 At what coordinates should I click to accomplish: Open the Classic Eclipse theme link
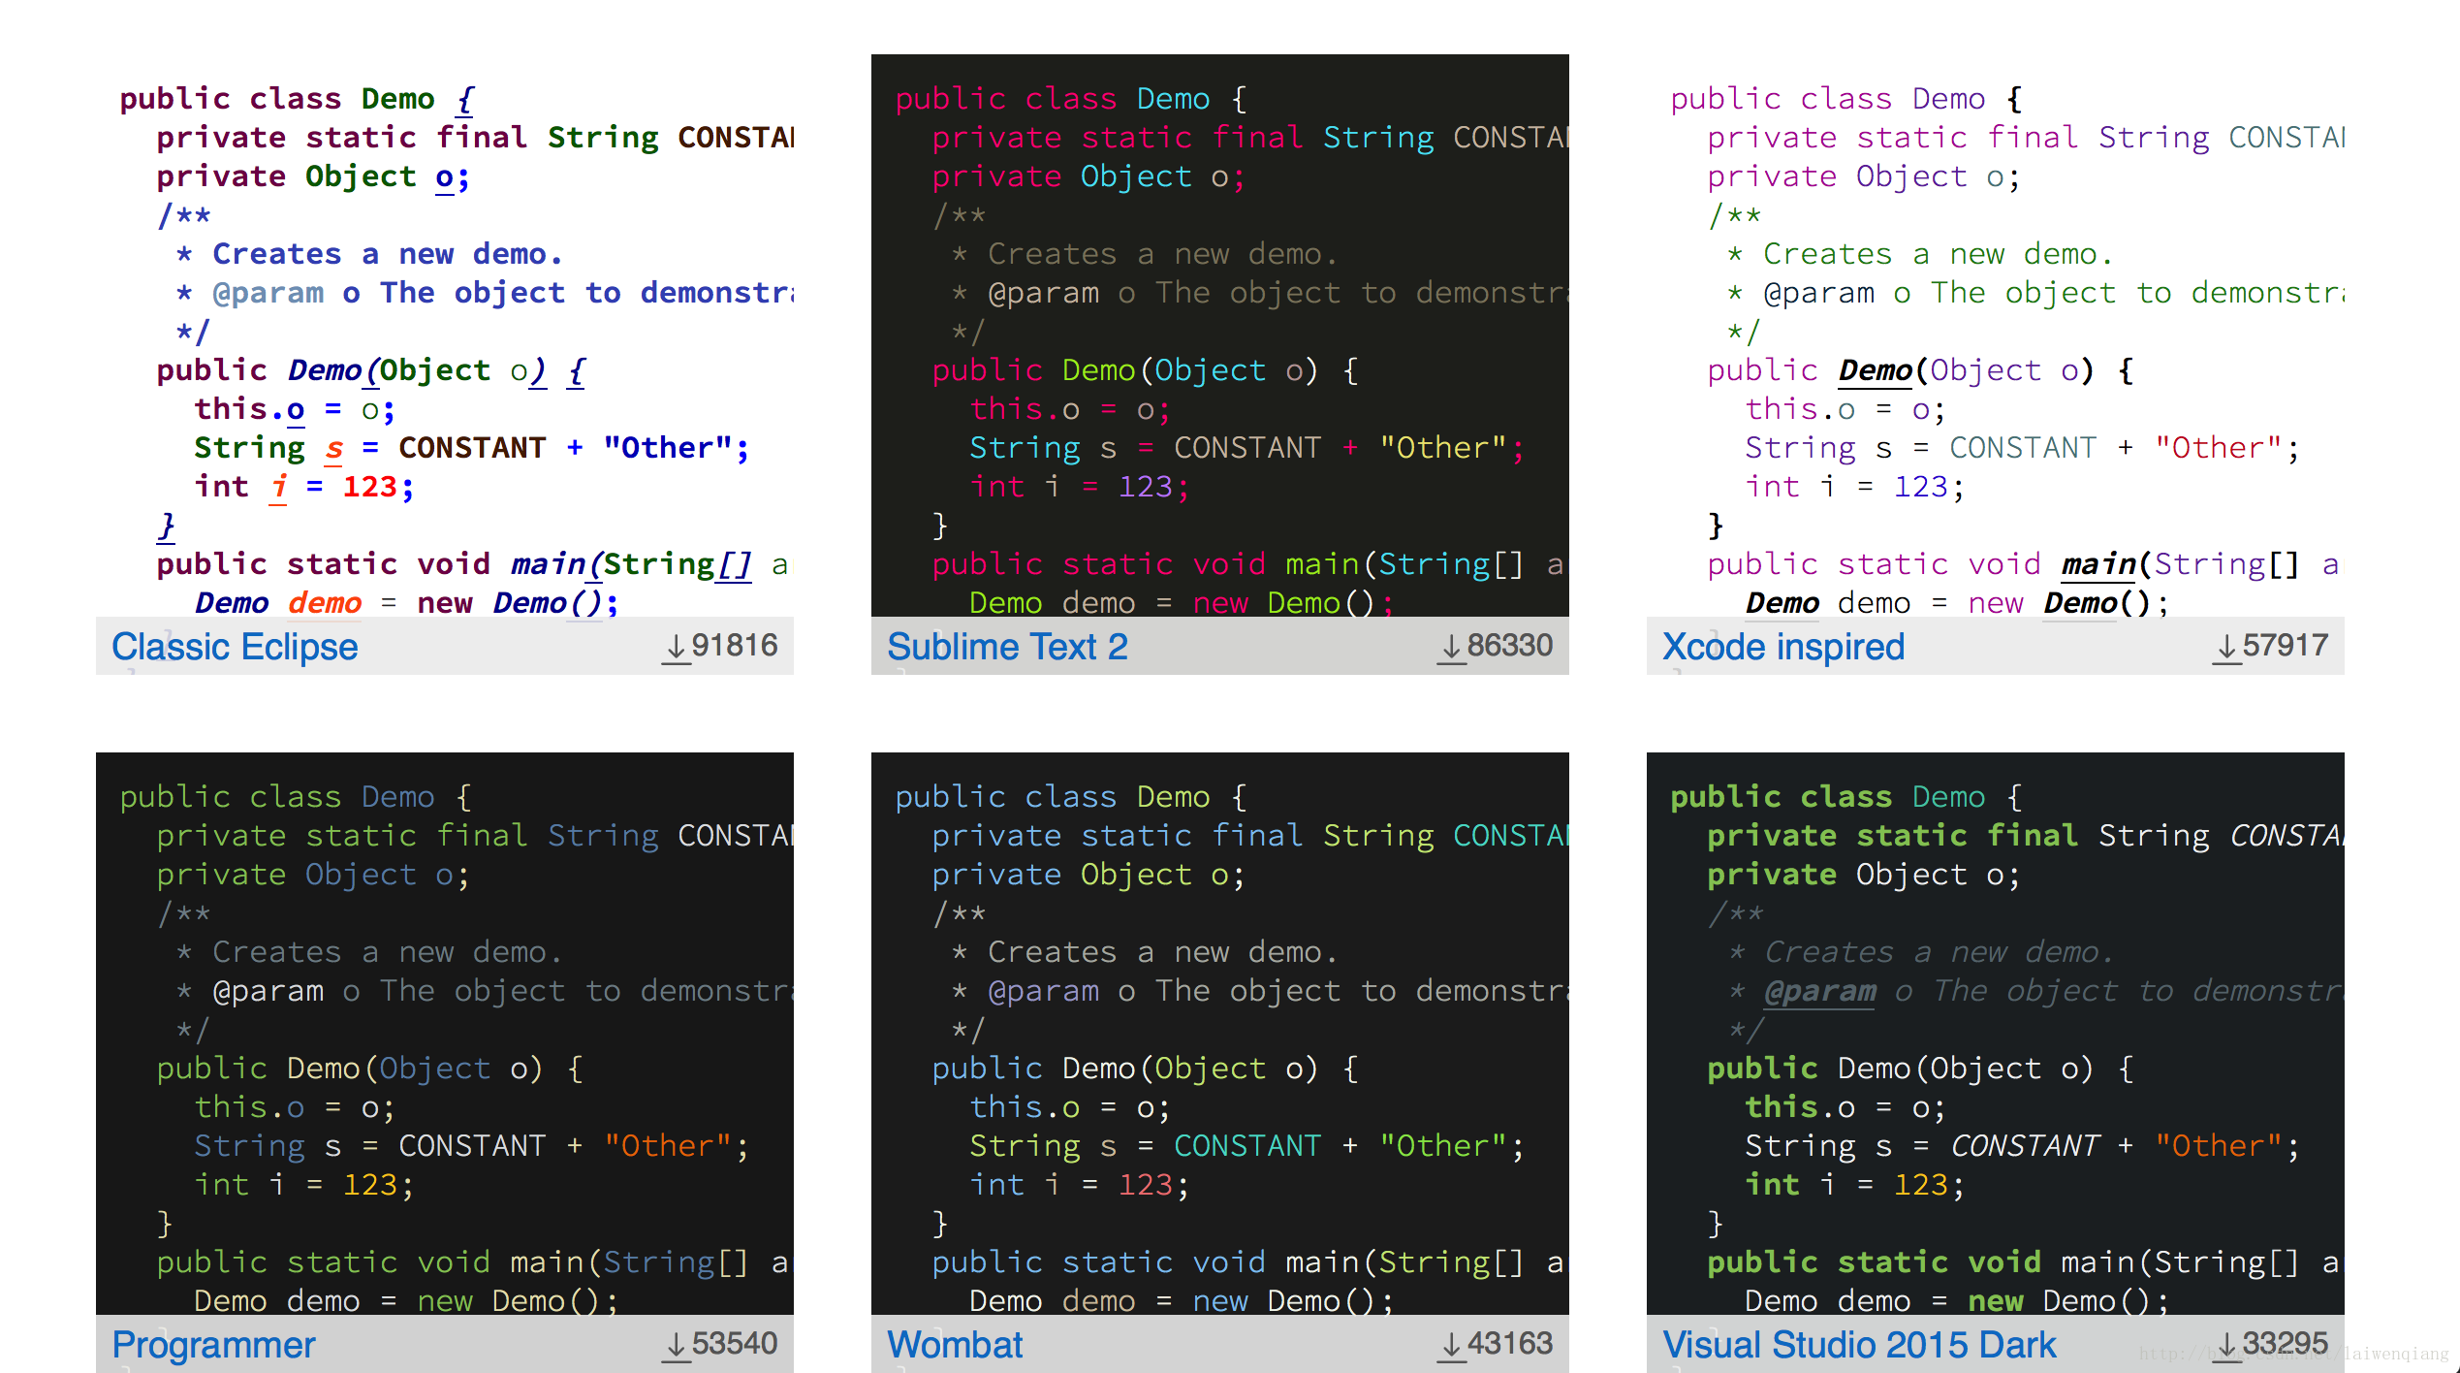click(235, 647)
